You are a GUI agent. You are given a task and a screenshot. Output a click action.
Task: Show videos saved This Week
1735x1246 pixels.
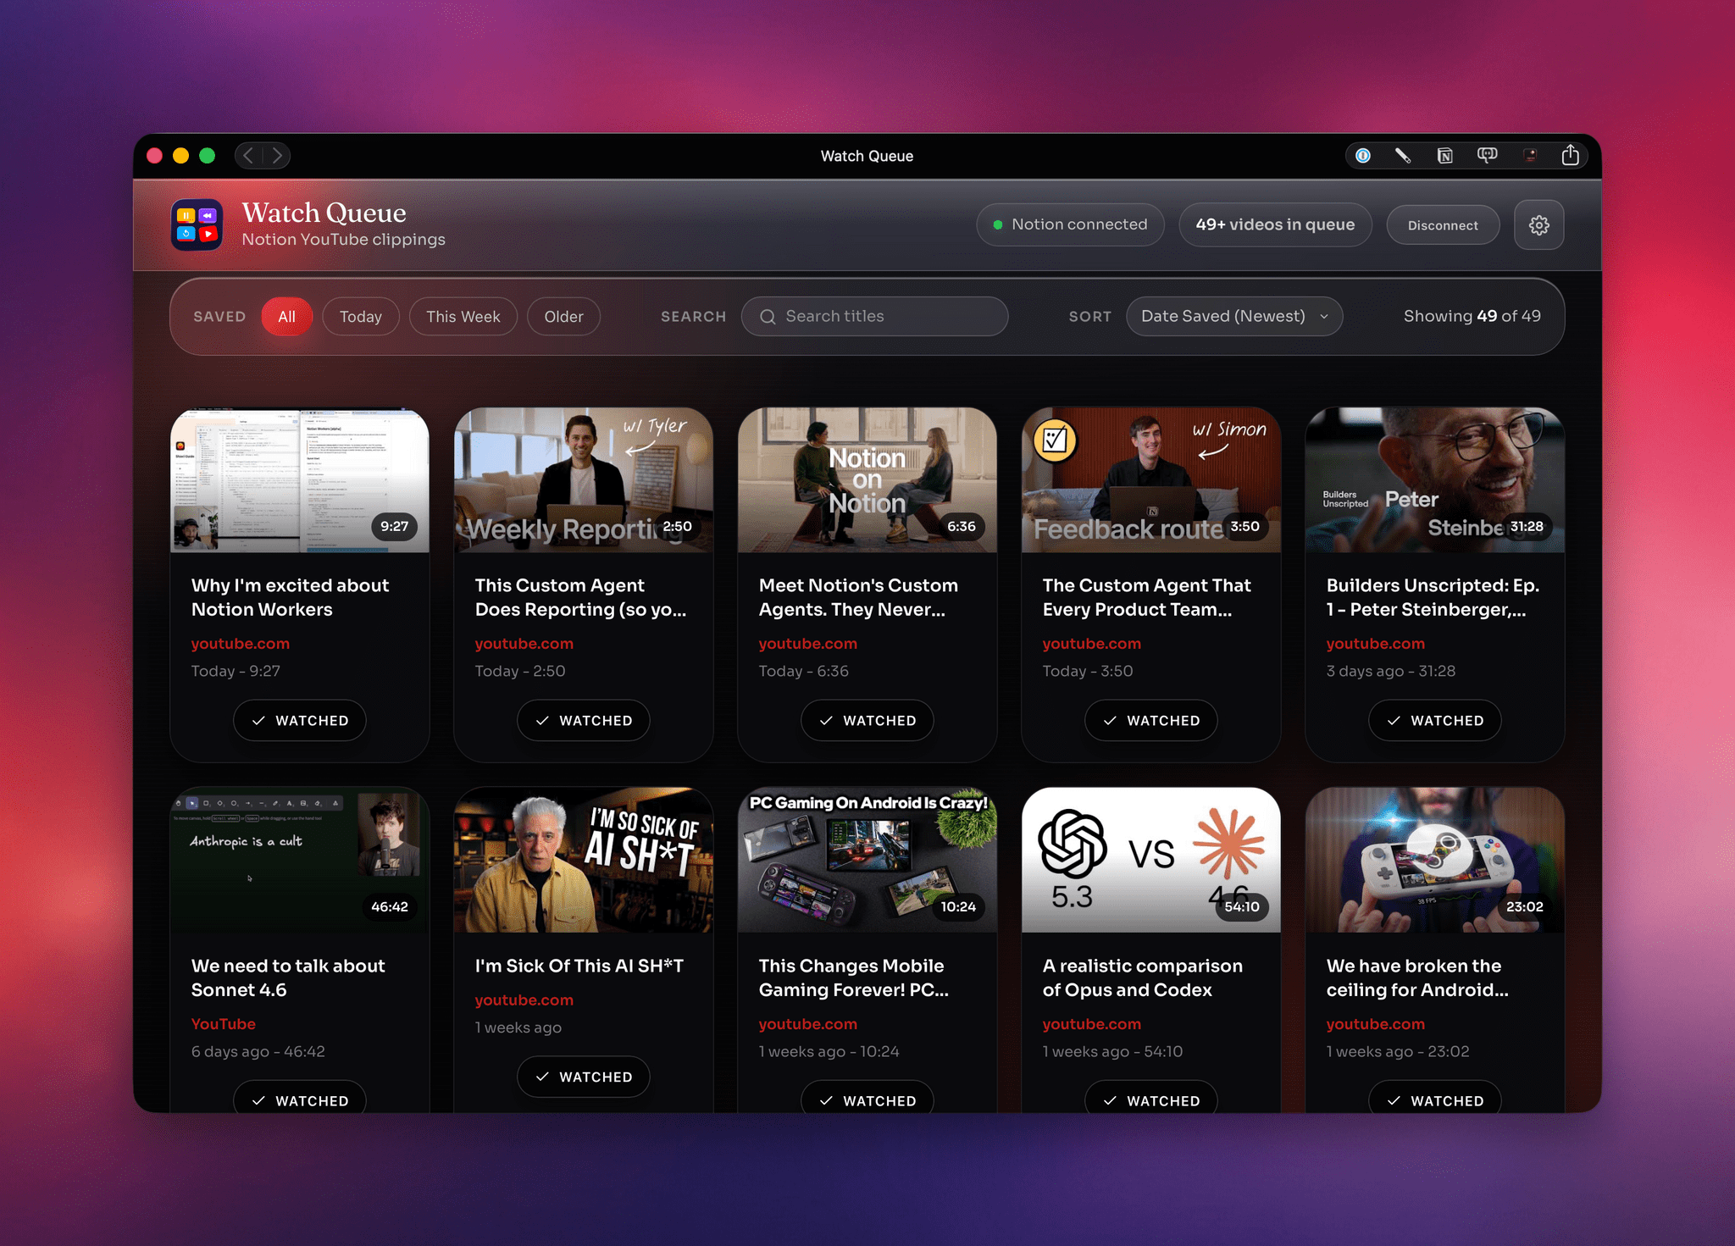coord(463,317)
